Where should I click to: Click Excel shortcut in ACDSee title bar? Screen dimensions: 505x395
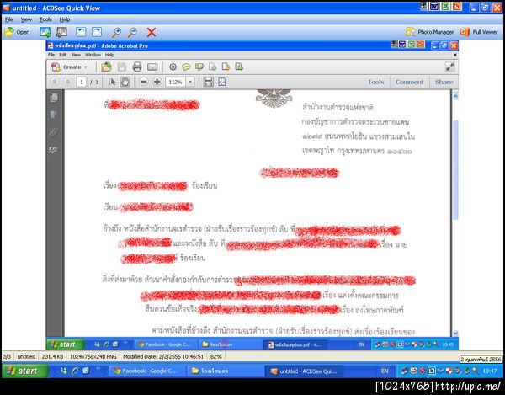[445, 6]
